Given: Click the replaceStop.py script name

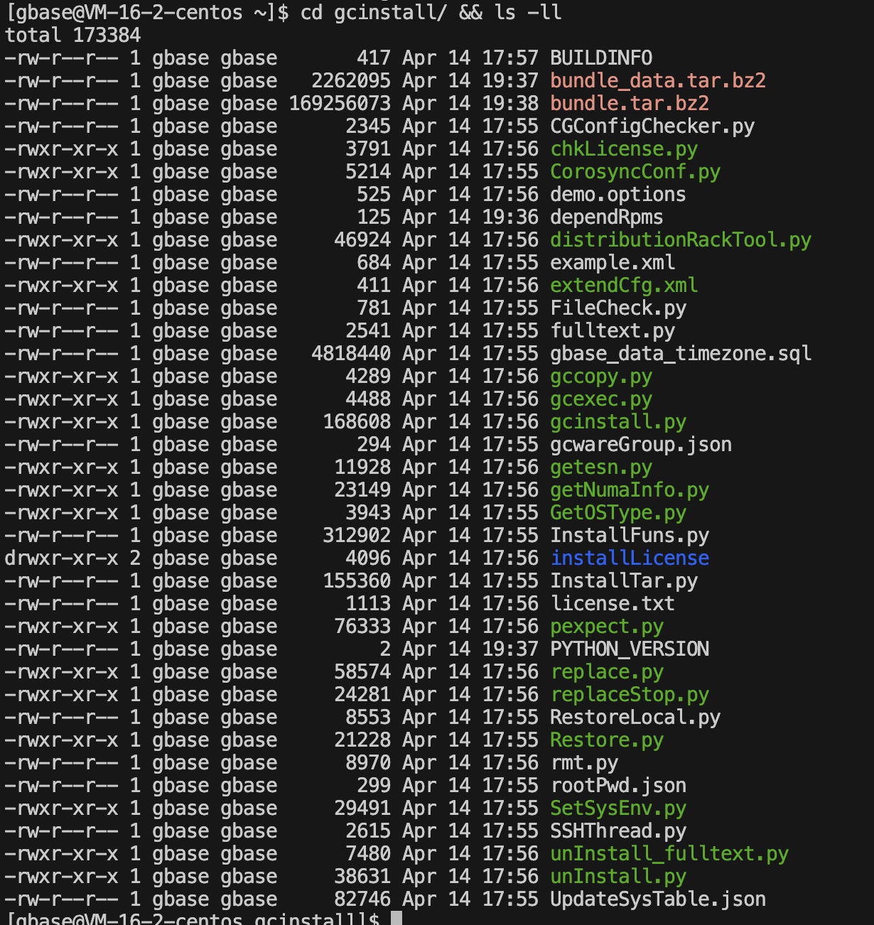Looking at the screenshot, I should pos(630,695).
